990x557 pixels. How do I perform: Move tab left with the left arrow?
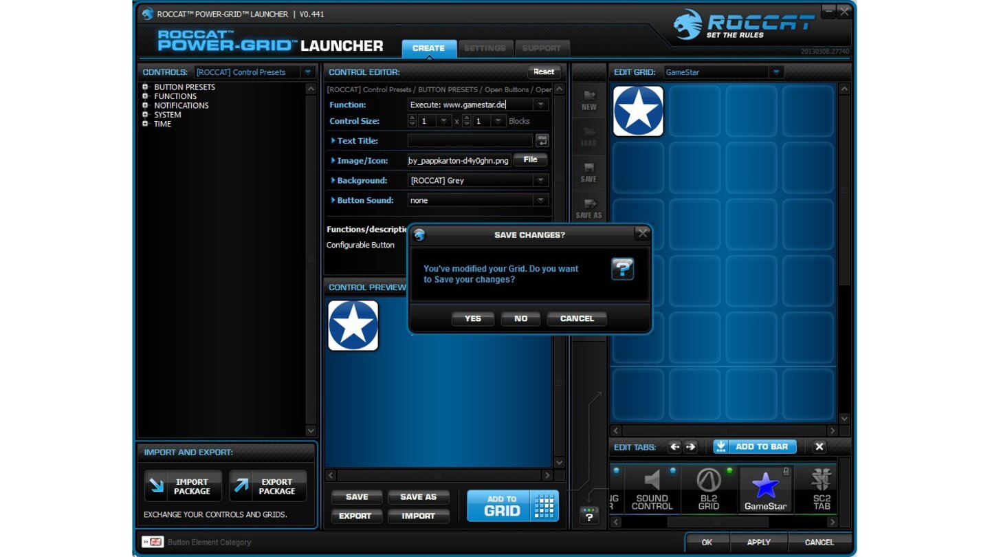[x=674, y=447]
